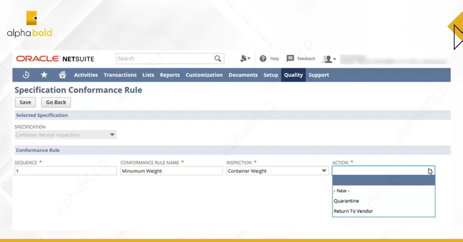Image resolution: width=463 pixels, height=242 pixels.
Task: Click the AlphaBold logo
Action: (30, 24)
